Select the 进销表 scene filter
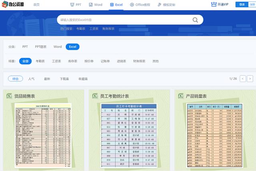The width and height of the screenshot is (256, 171). tap(122, 61)
